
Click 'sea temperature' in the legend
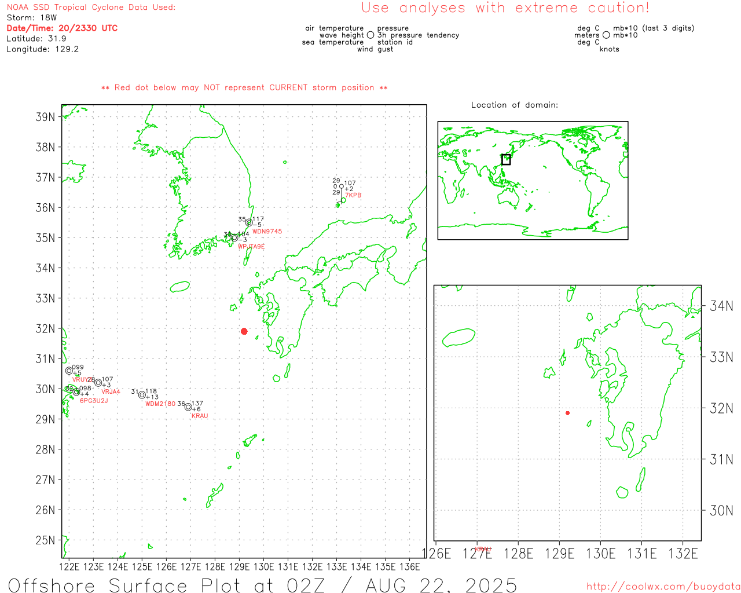click(x=333, y=42)
